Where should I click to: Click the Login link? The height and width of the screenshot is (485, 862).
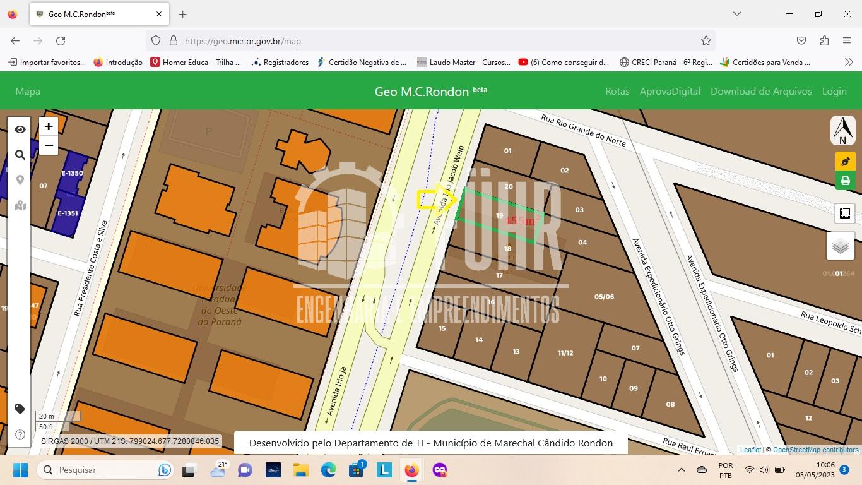834,91
